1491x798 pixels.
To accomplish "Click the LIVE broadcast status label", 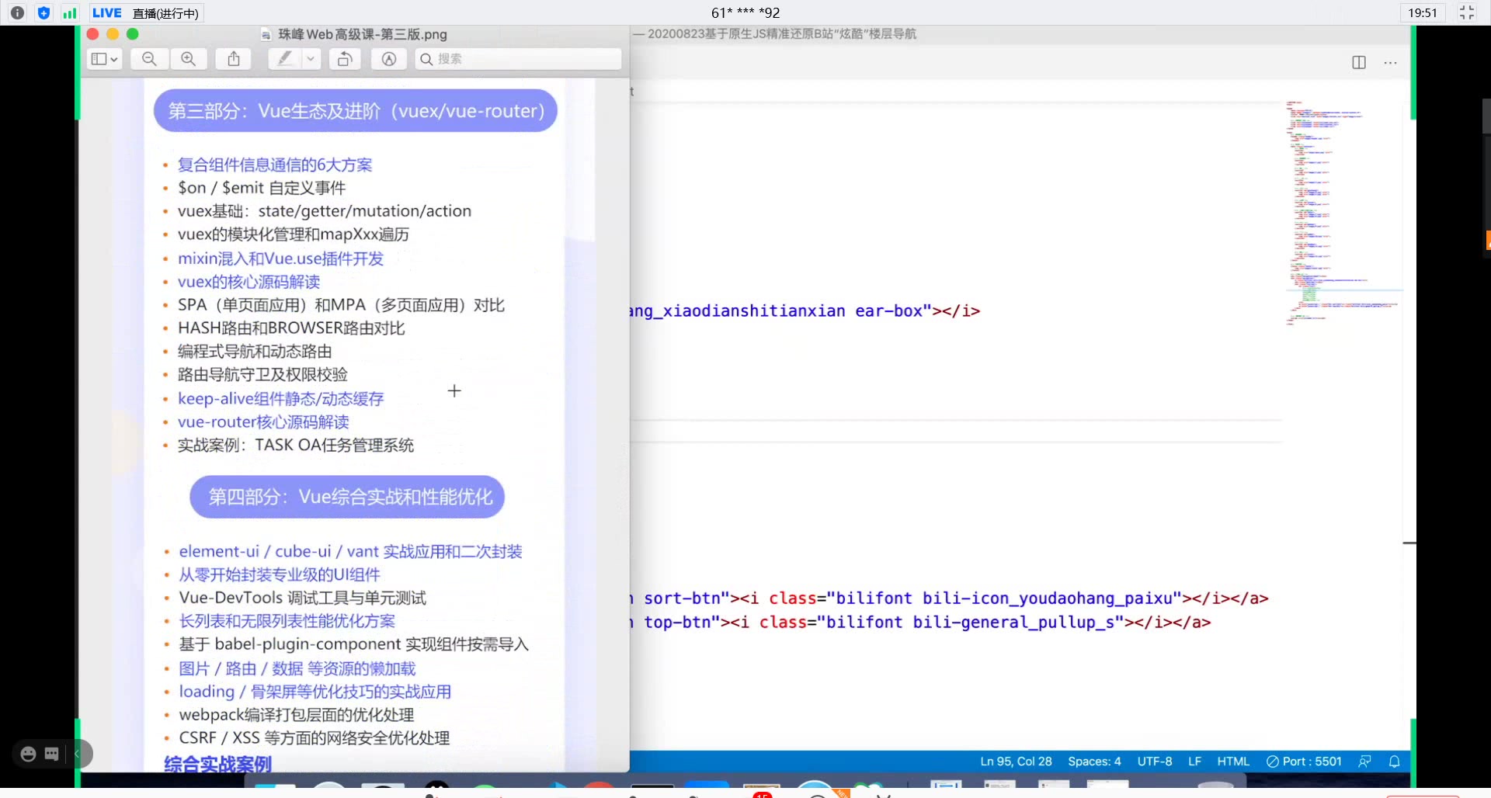I will [106, 12].
